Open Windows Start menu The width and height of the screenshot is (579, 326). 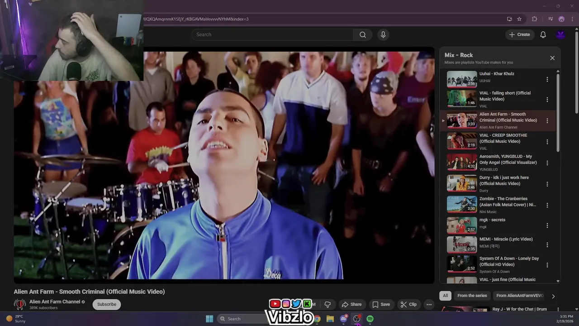(x=209, y=319)
